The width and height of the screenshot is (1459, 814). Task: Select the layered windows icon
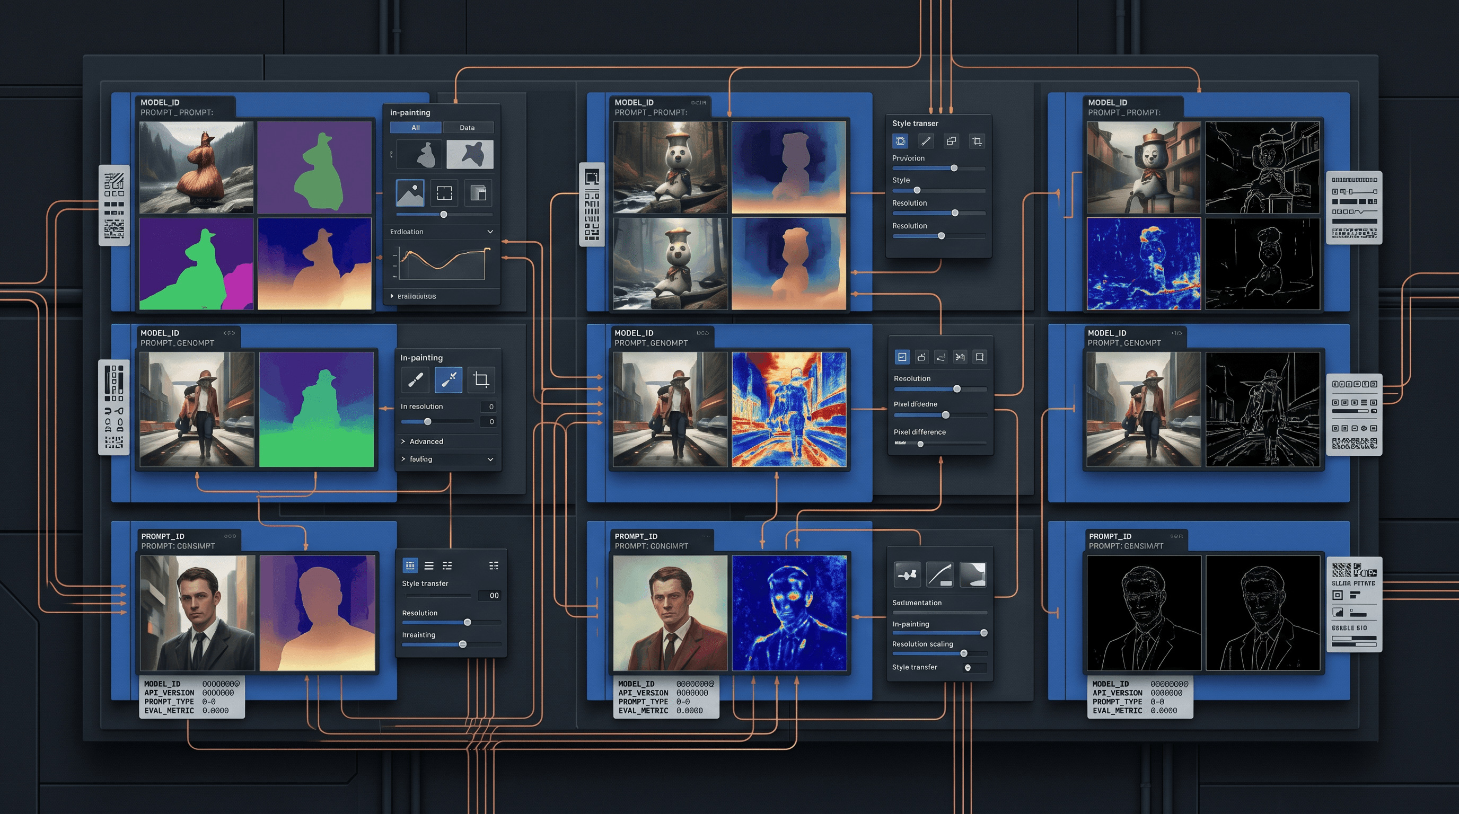478,193
